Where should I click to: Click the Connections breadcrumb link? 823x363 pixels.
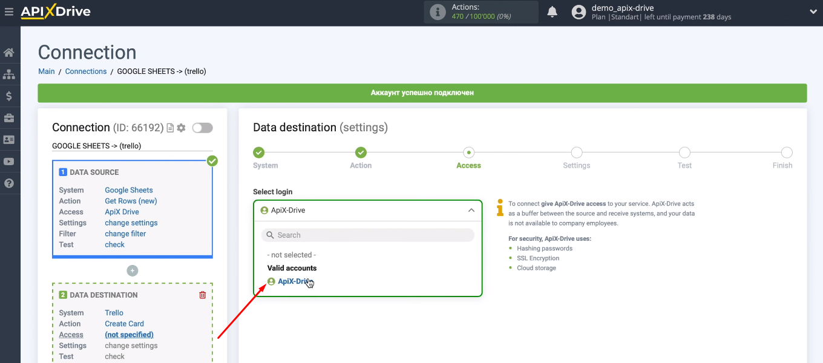[x=86, y=71]
